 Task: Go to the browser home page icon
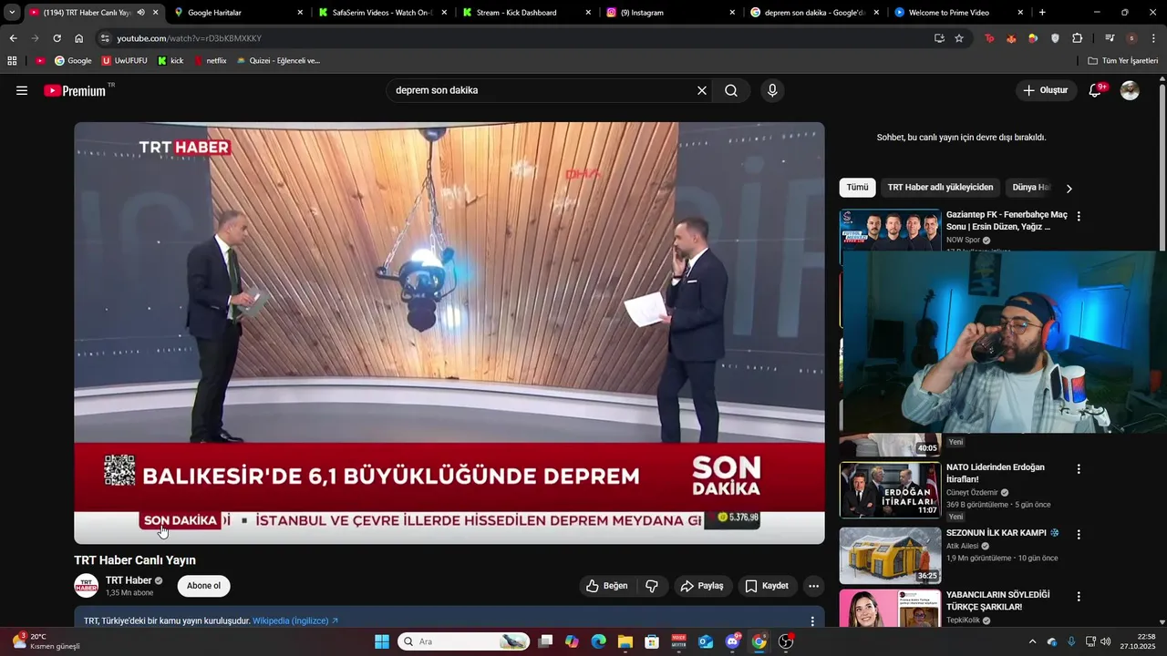pos(79,38)
